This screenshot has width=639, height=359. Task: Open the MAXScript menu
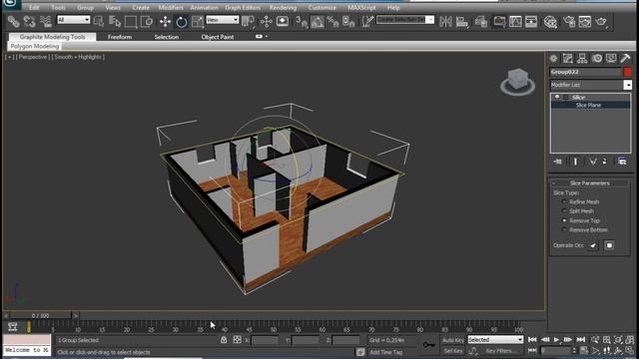coord(361,7)
